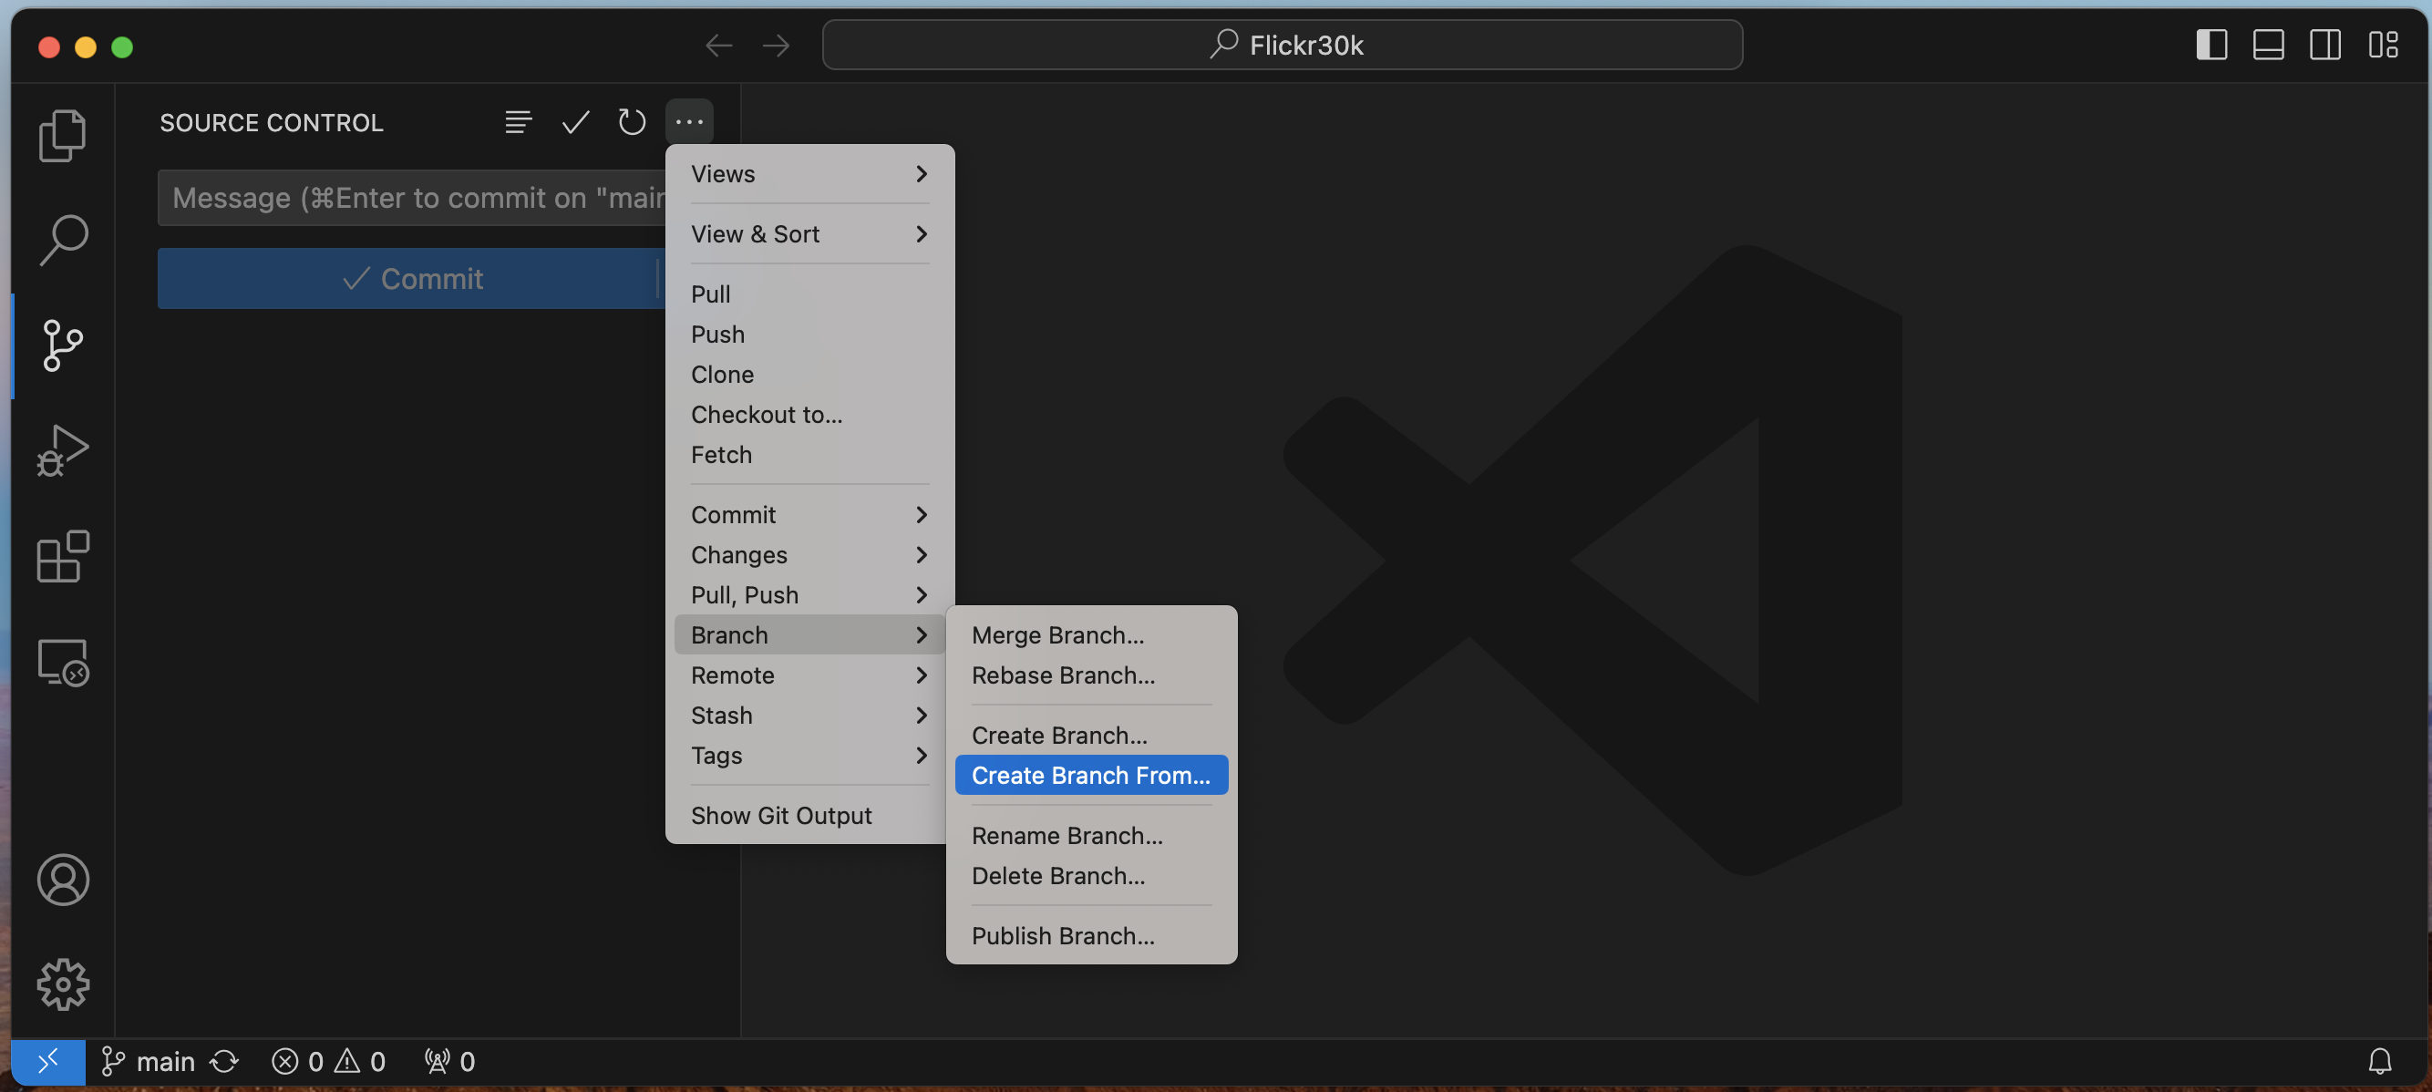Viewport: 2432px width, 1092px height.
Task: Click the Accounts icon
Action: pos(62,880)
